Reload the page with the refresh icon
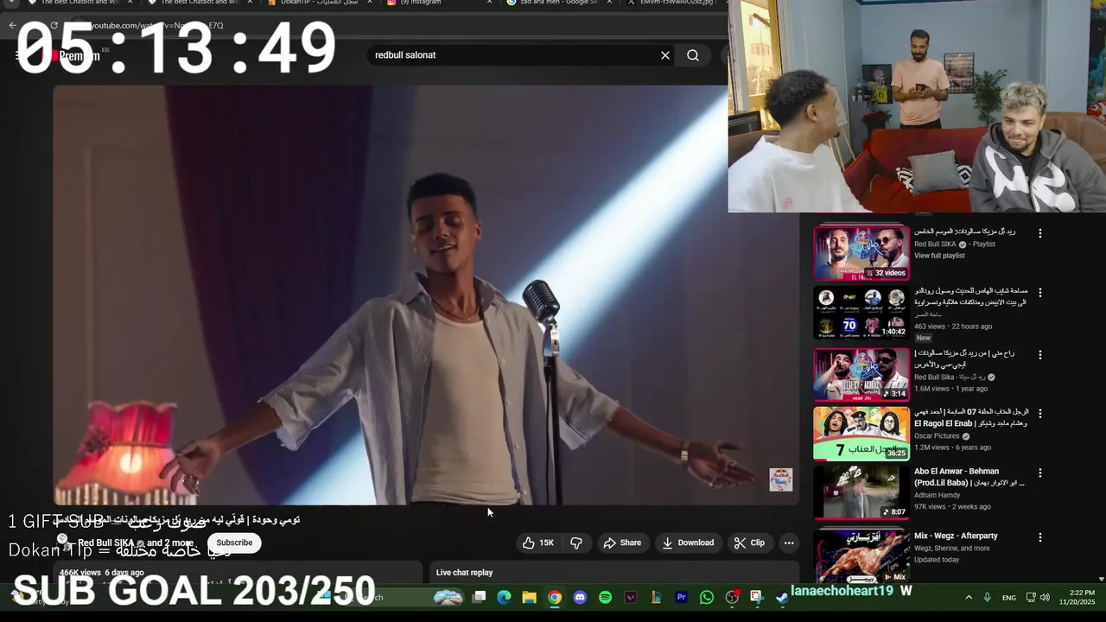Screen dimensions: 1106x622 coord(54,26)
